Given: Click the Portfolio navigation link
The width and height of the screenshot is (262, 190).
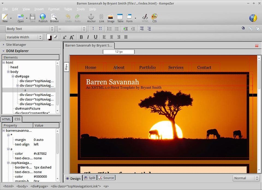Looking at the screenshot, I should (147, 67).
